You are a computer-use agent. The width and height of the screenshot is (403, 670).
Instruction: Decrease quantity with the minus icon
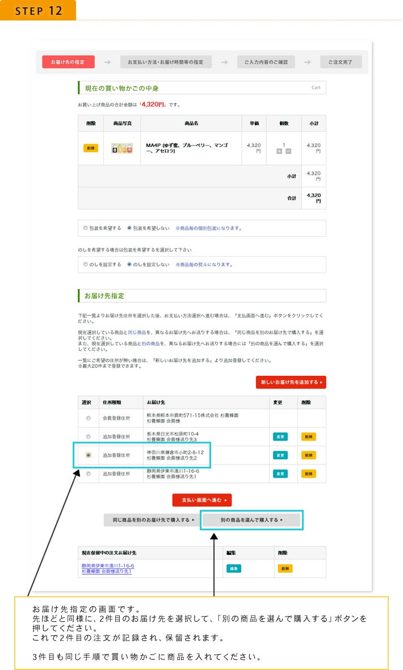pyautogui.click(x=288, y=151)
